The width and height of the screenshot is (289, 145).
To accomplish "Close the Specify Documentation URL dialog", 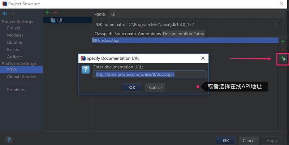I will click(203, 58).
